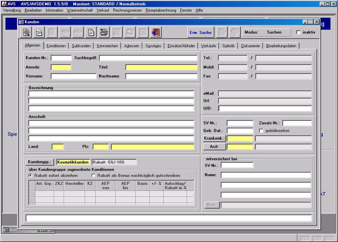Click the exit door icon in toolbar
This screenshot has width=338, height=242.
(x=156, y=32)
